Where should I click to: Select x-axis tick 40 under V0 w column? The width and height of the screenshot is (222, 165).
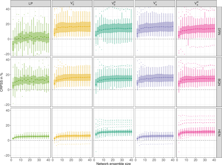coord(131,160)
